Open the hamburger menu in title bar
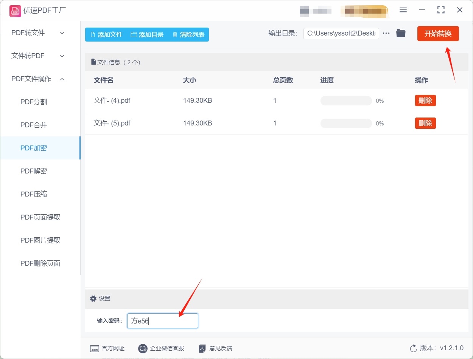This screenshot has height=359, width=473. (x=403, y=10)
